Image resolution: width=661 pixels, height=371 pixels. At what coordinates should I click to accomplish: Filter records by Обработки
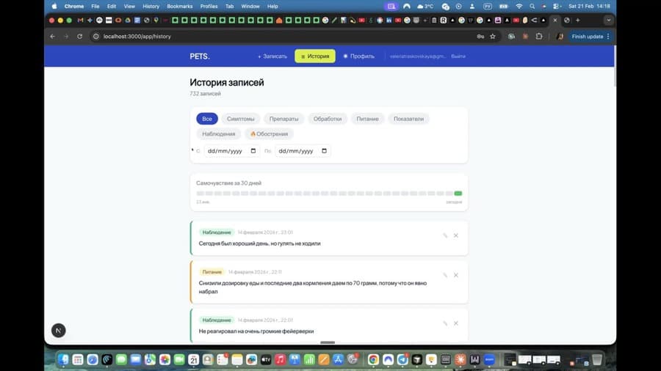click(328, 119)
